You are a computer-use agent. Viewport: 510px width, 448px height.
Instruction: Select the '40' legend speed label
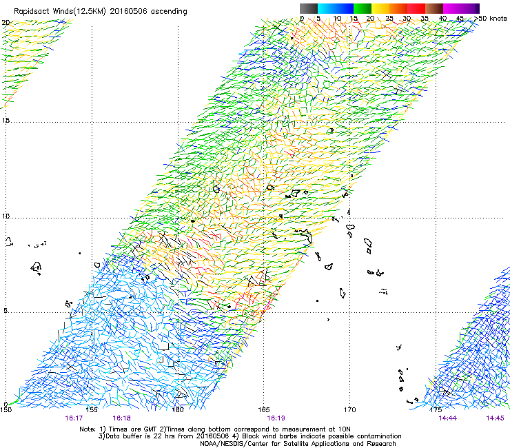coord(442,18)
